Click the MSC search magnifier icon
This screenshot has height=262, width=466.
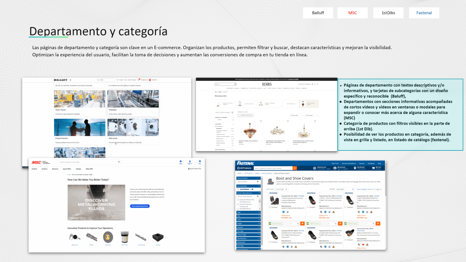[x=119, y=162]
